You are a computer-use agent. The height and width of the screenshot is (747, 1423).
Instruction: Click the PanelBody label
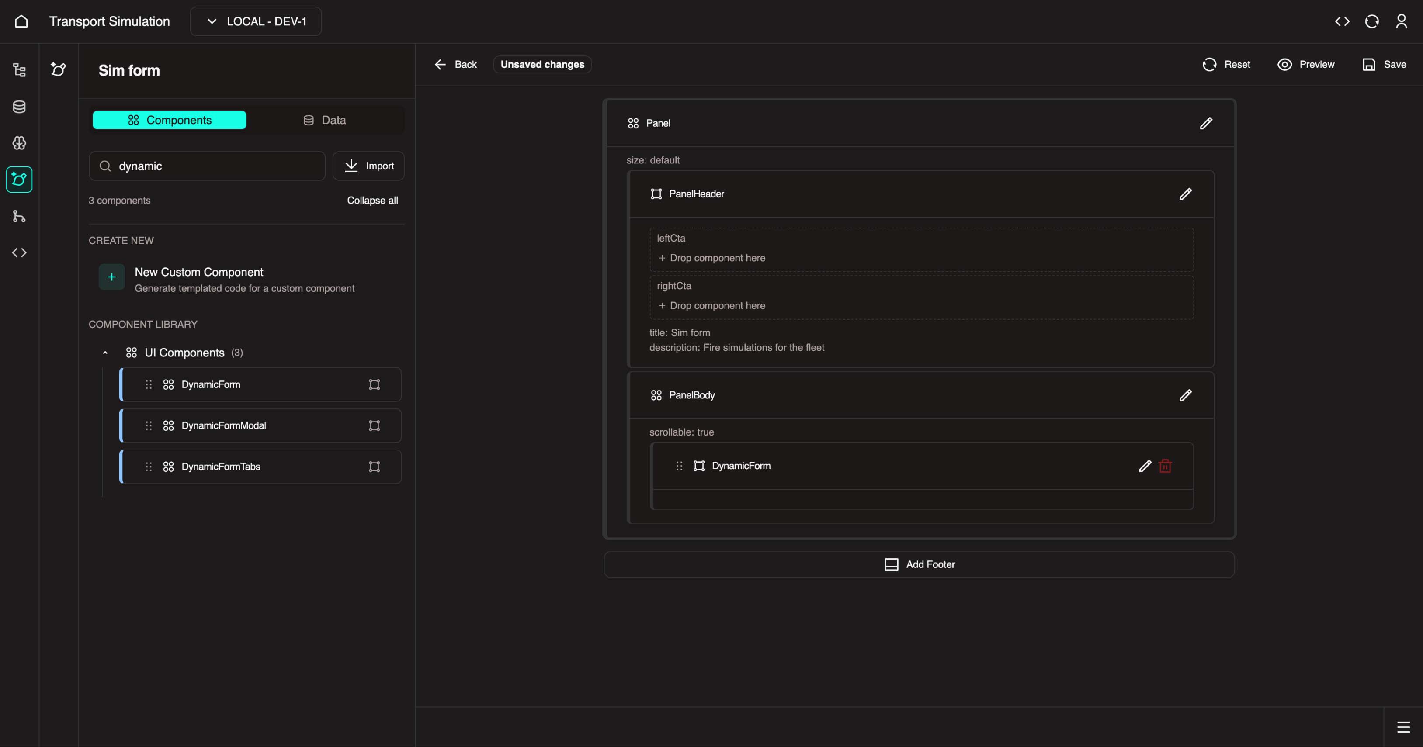tap(691, 395)
